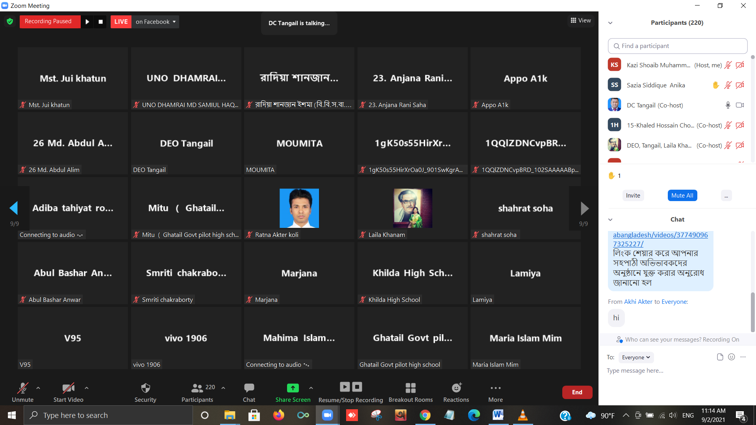Select the MOUMITA participant tile
The image size is (756, 425).
click(299, 143)
